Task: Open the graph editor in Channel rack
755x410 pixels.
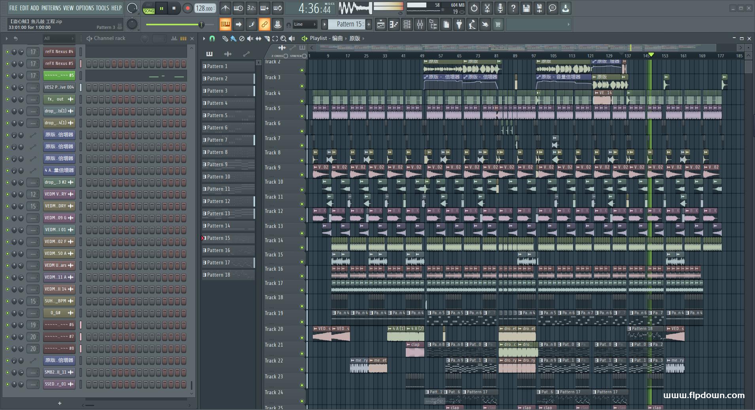Action: click(x=174, y=38)
